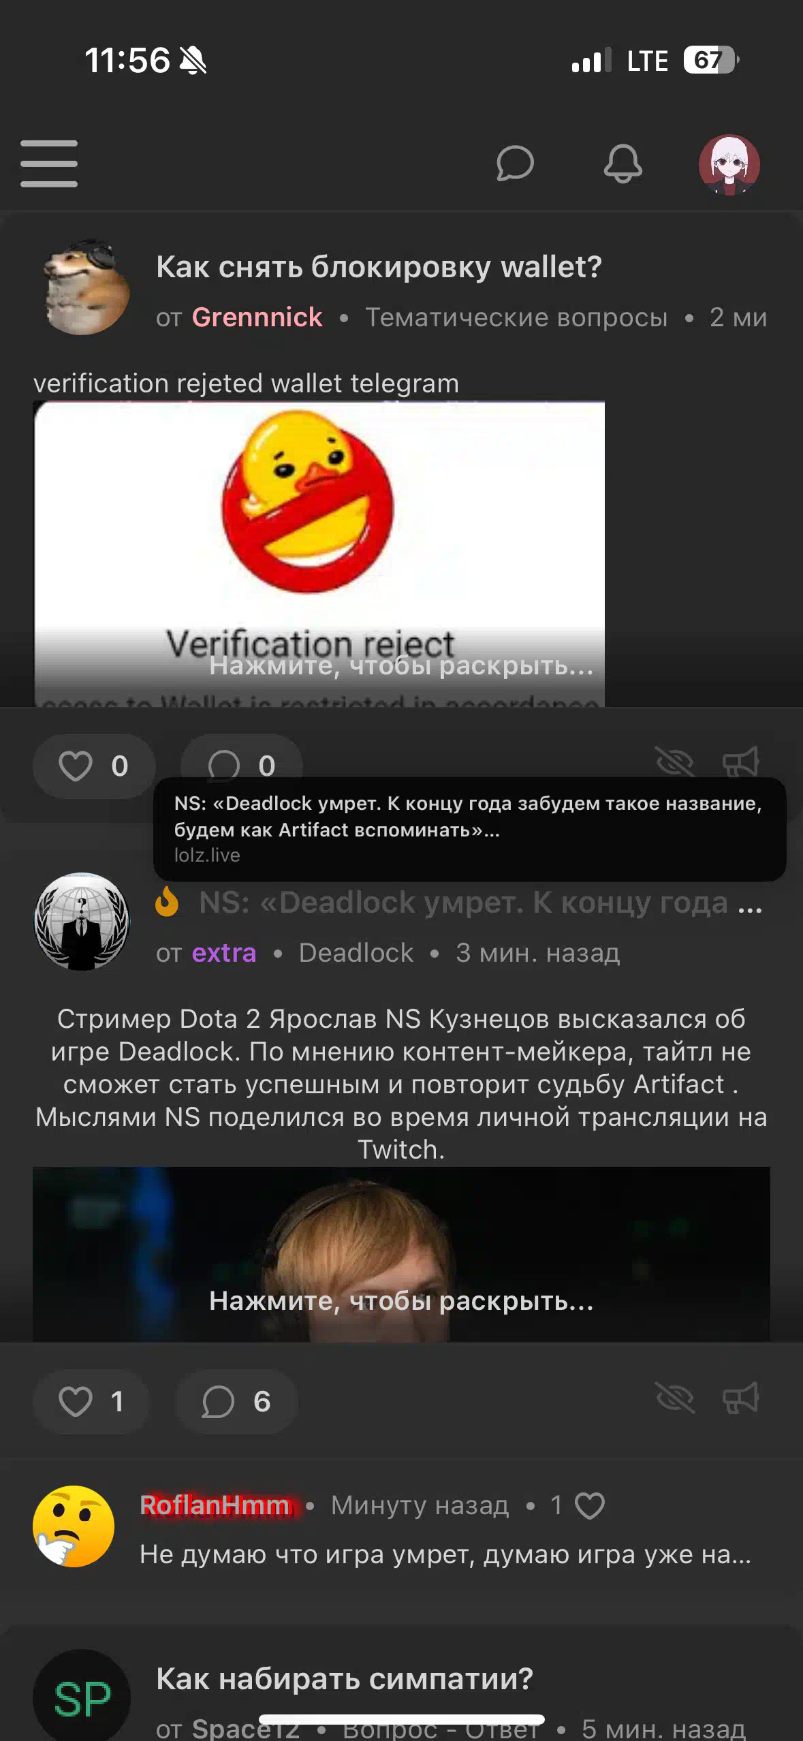Go to Тематические вопросы section
Image resolution: width=803 pixels, height=1741 pixels.
tap(516, 317)
